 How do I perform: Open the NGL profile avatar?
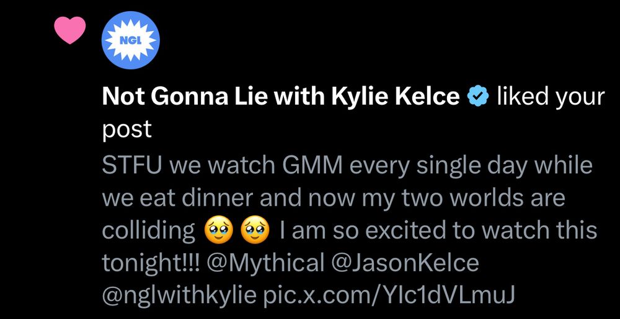tap(130, 40)
